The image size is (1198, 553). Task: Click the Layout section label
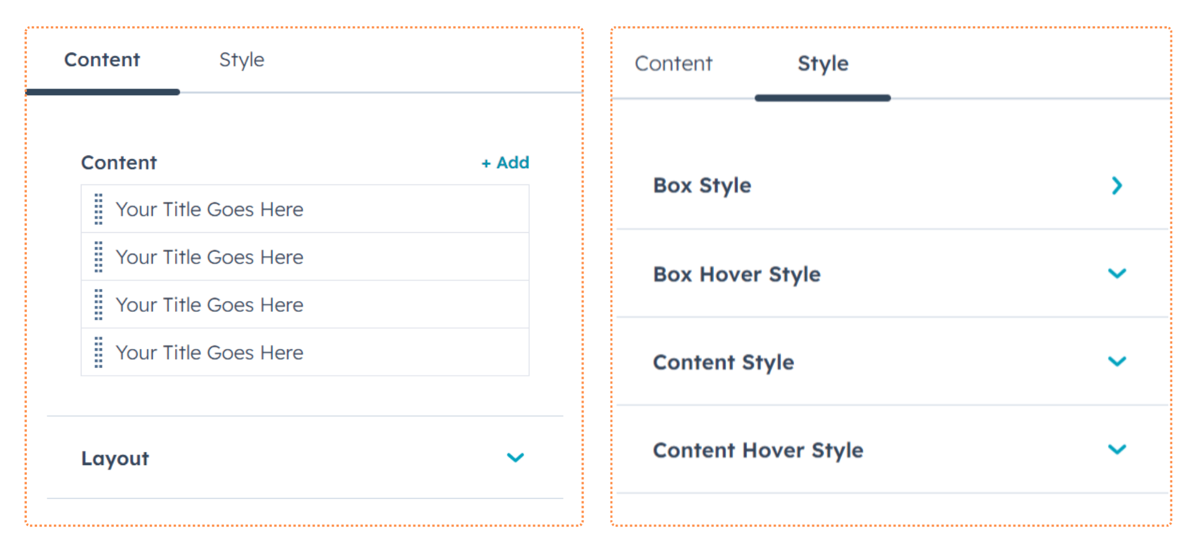click(x=115, y=458)
